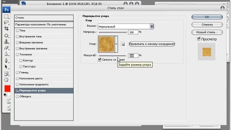This screenshot has height=130, width=231.
Task: Select the Notes tool
Action: click(6, 74)
